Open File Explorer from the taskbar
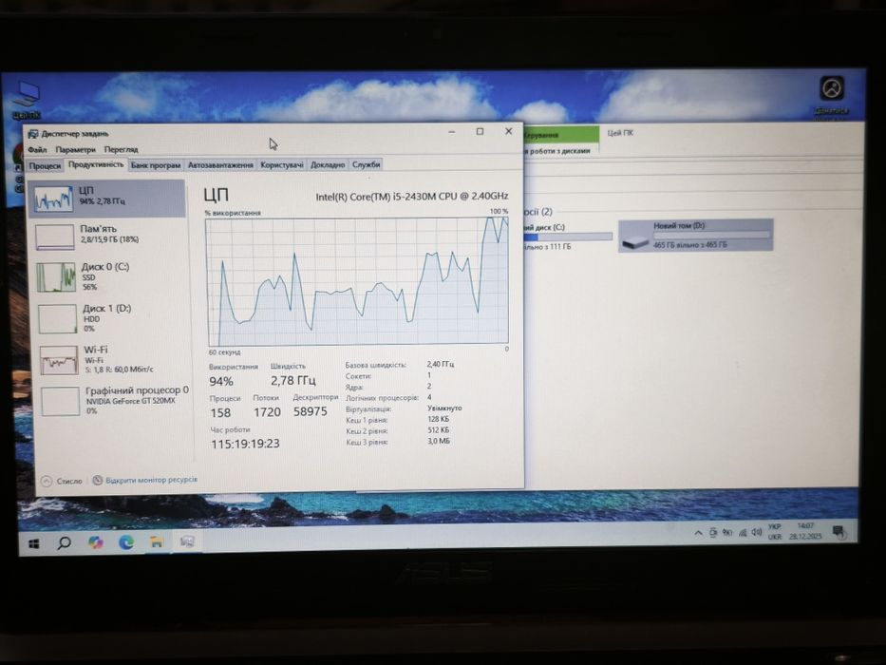The height and width of the screenshot is (665, 886). pyautogui.click(x=157, y=542)
